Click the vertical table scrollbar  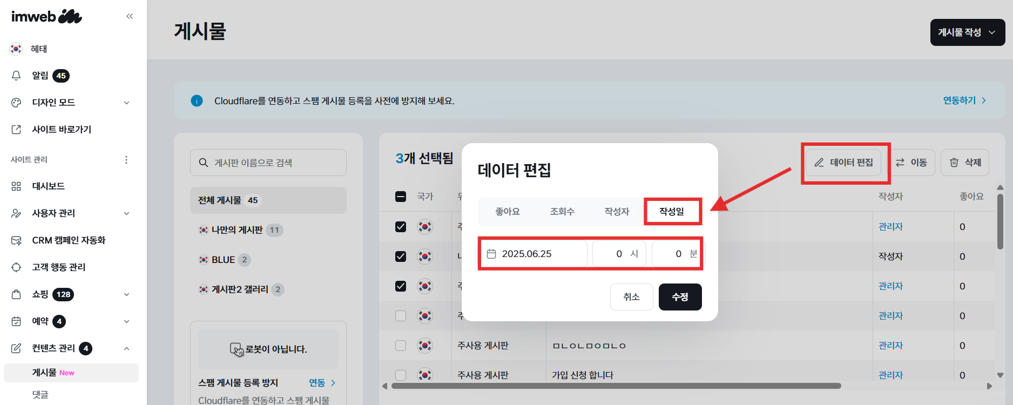(x=1000, y=221)
